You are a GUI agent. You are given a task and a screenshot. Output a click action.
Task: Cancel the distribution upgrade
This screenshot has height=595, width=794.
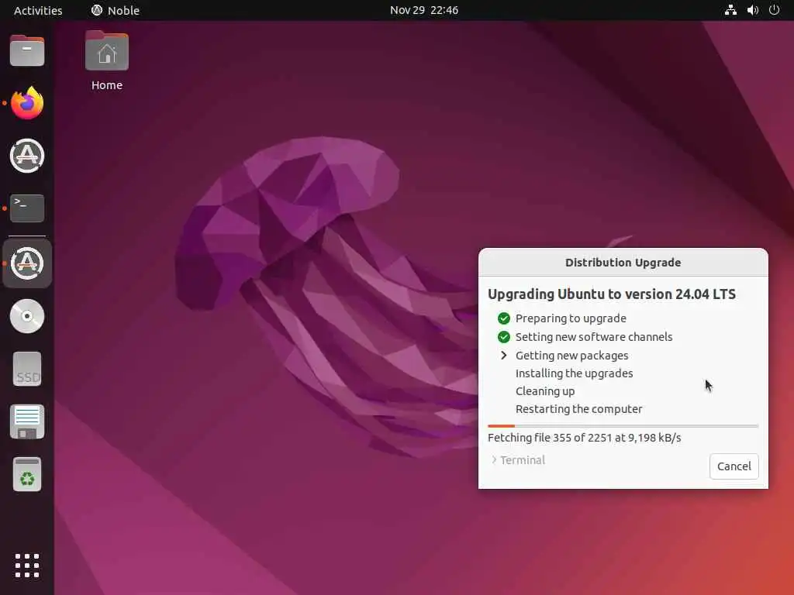pyautogui.click(x=734, y=466)
